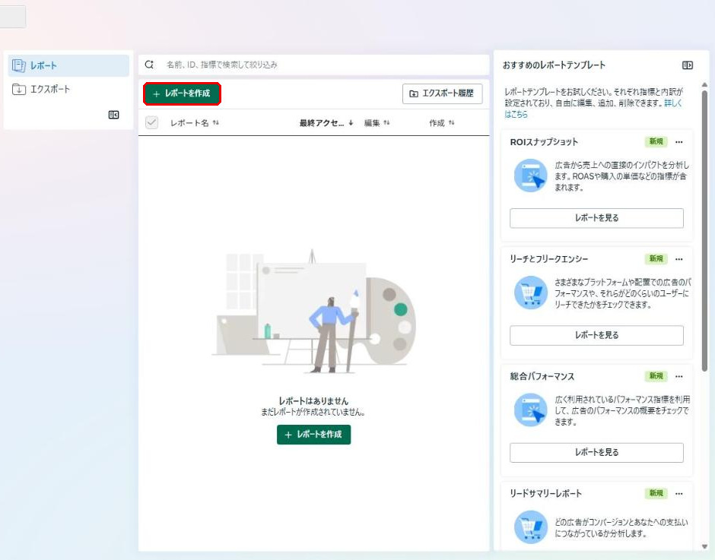Click the リーチとフリークエンシー title text
This screenshot has height=560, width=715.
[x=548, y=259]
